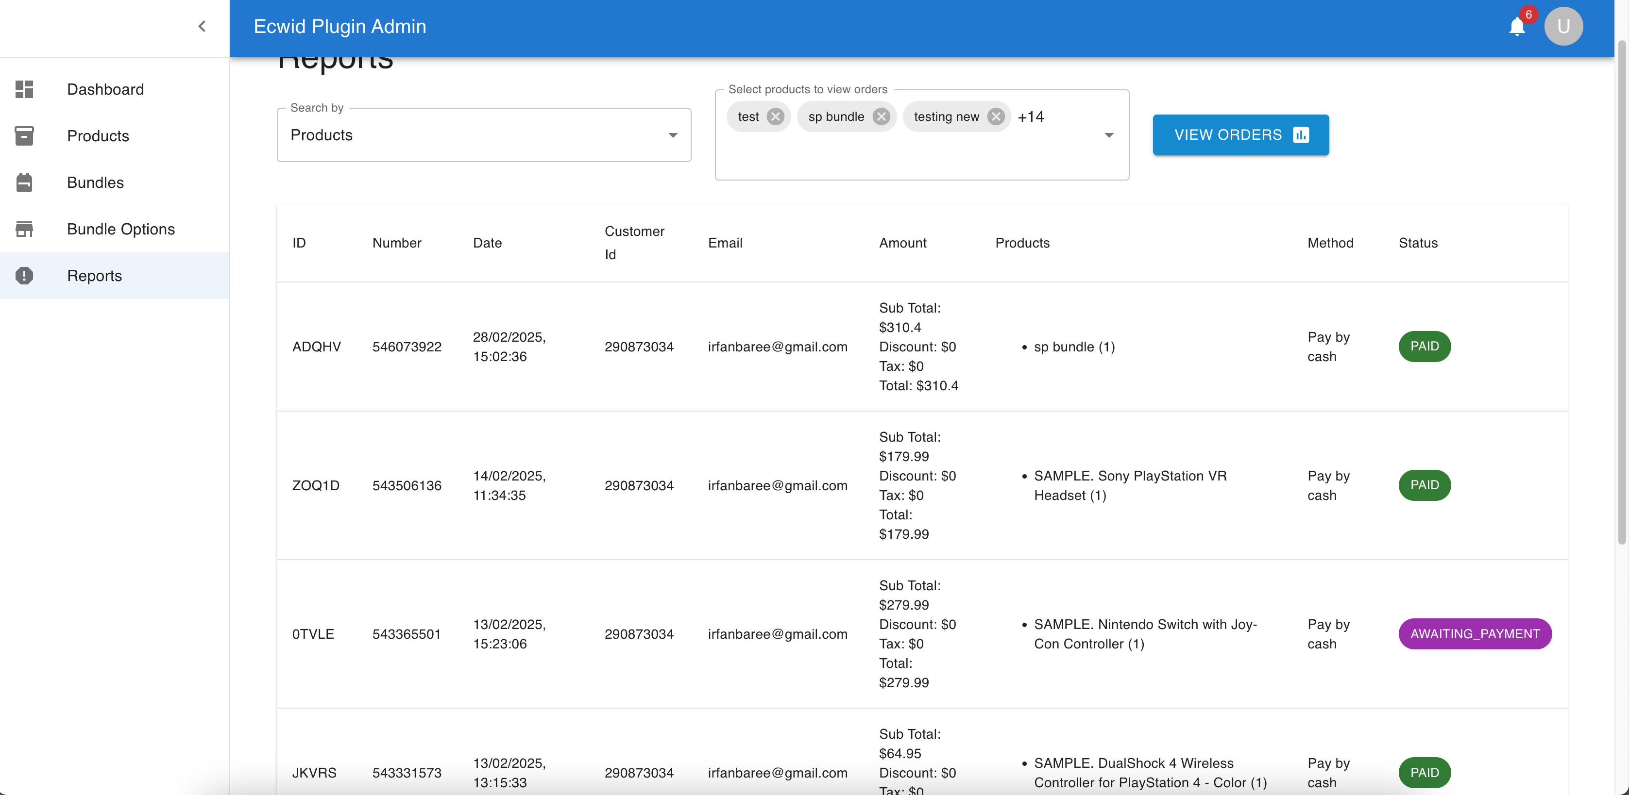The width and height of the screenshot is (1629, 795).
Task: Remove the 'test' product chip
Action: [775, 116]
